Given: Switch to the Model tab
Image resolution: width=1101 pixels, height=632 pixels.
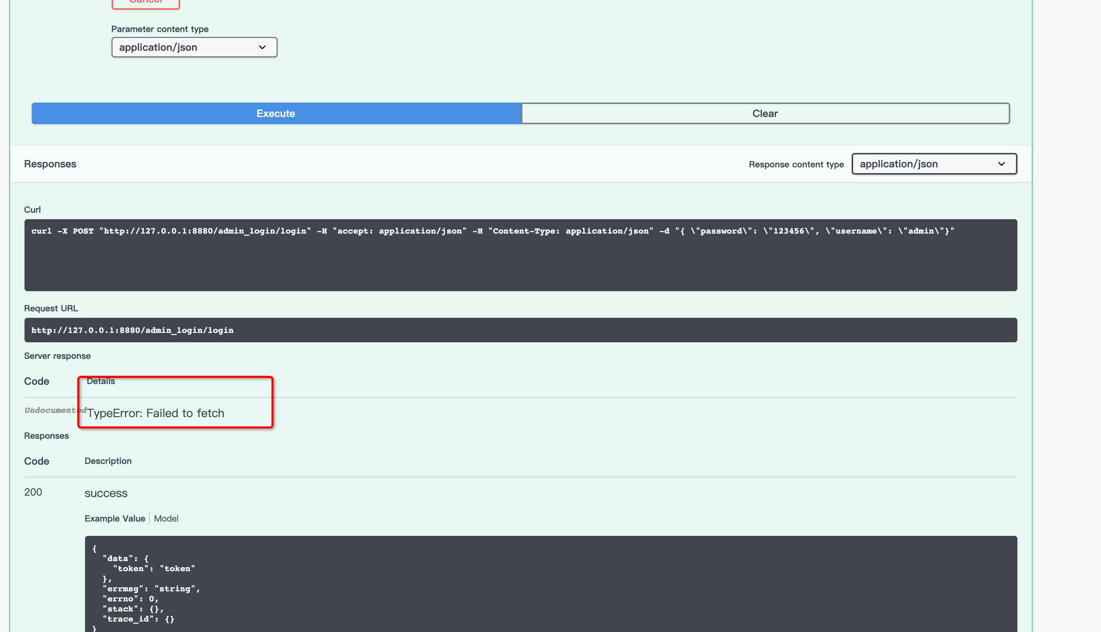Looking at the screenshot, I should click(166, 519).
